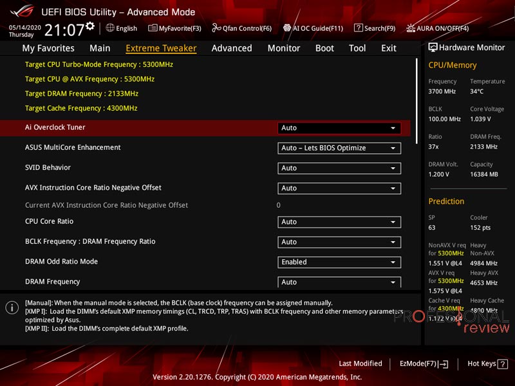Click the main settings list scrollbar
The height and width of the screenshot is (386, 515).
(417, 101)
